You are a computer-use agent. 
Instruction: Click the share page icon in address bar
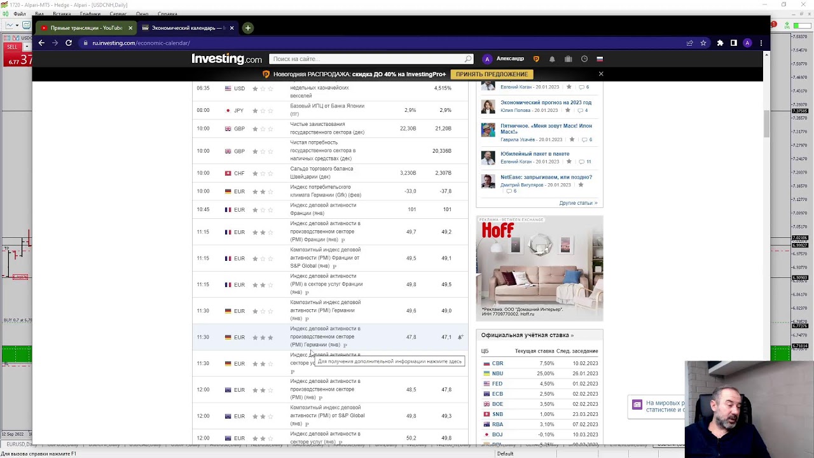689,43
